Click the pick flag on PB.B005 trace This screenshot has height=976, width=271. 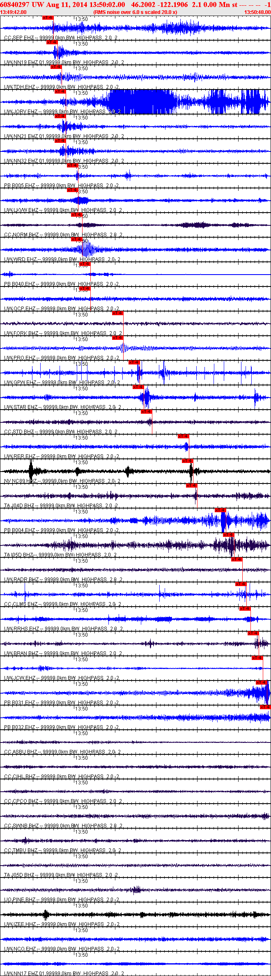point(72,165)
